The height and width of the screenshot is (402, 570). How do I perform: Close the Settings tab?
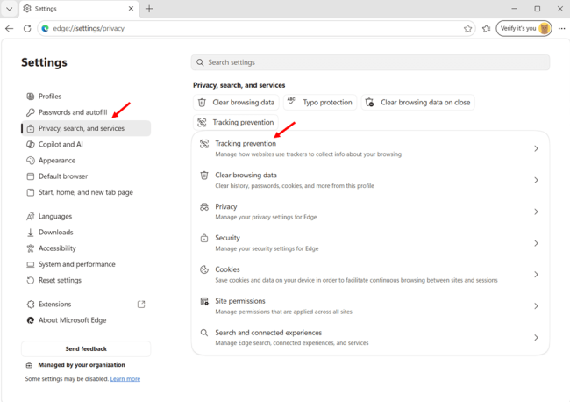(x=131, y=9)
